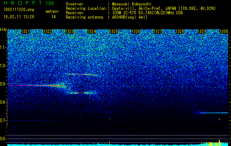Click the observer name Masayuki Kobayashi
This screenshot has width=231, height=146.
pos(132,4)
